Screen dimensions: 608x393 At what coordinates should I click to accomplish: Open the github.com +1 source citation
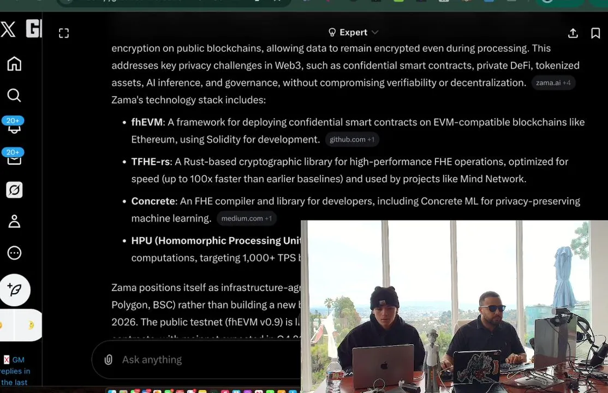352,139
